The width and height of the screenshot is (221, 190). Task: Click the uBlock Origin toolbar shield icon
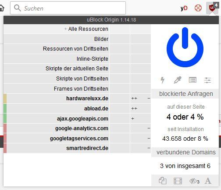(x=212, y=8)
